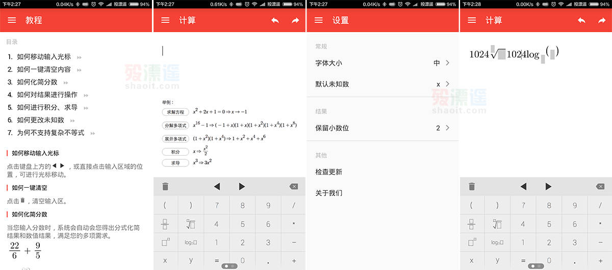Screen dimensions: 612x270
Task: Insert fraction template on 1024 screen keyboard
Action: pyautogui.click(x=472, y=224)
